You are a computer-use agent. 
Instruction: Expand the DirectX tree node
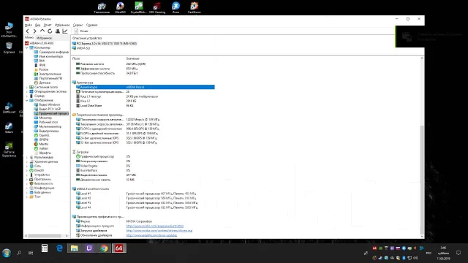[x=27, y=170]
